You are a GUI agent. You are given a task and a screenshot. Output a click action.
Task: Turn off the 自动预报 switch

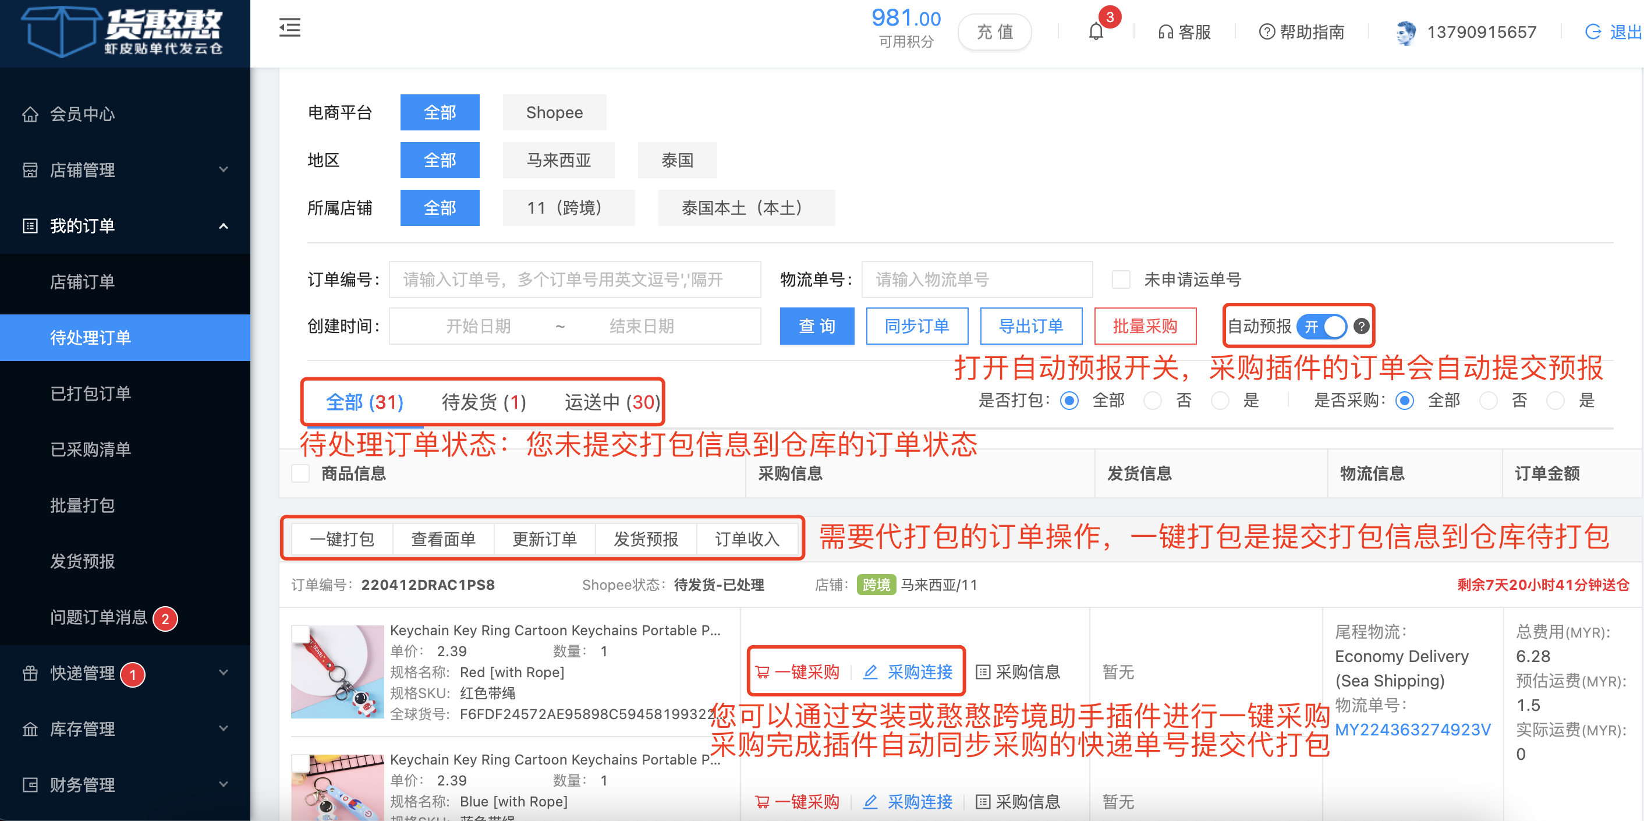click(1322, 326)
